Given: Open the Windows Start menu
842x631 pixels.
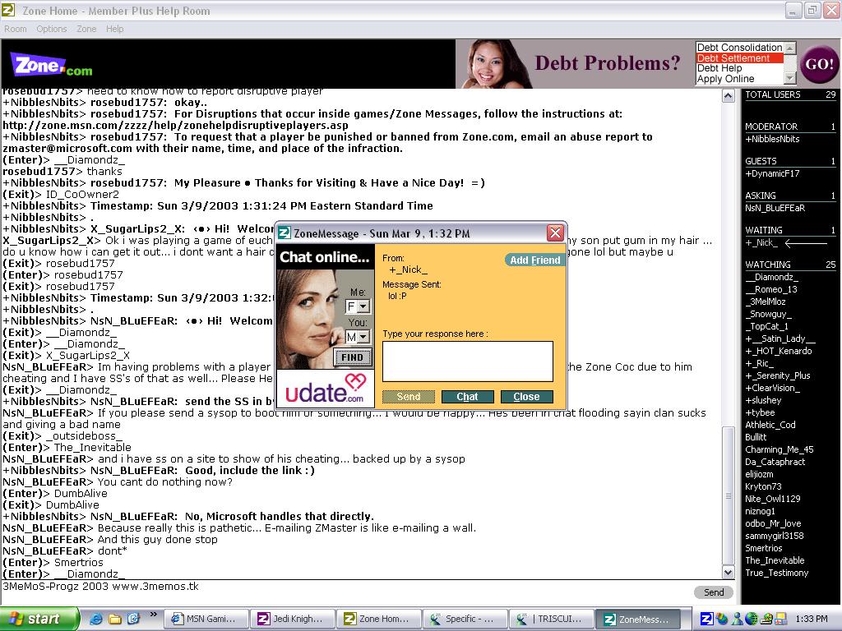Looking at the screenshot, I should (x=39, y=619).
